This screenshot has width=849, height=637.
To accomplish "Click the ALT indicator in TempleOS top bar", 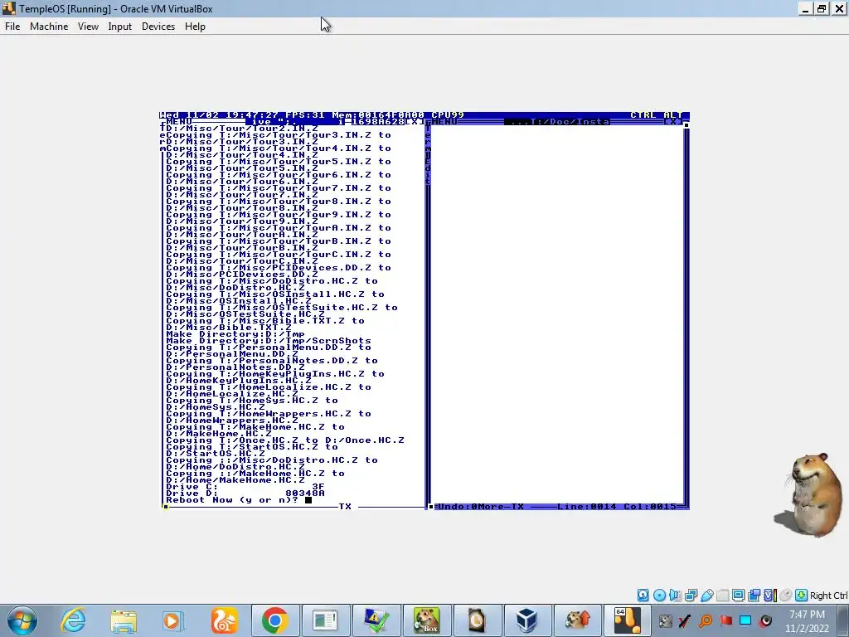I will 673,114.
